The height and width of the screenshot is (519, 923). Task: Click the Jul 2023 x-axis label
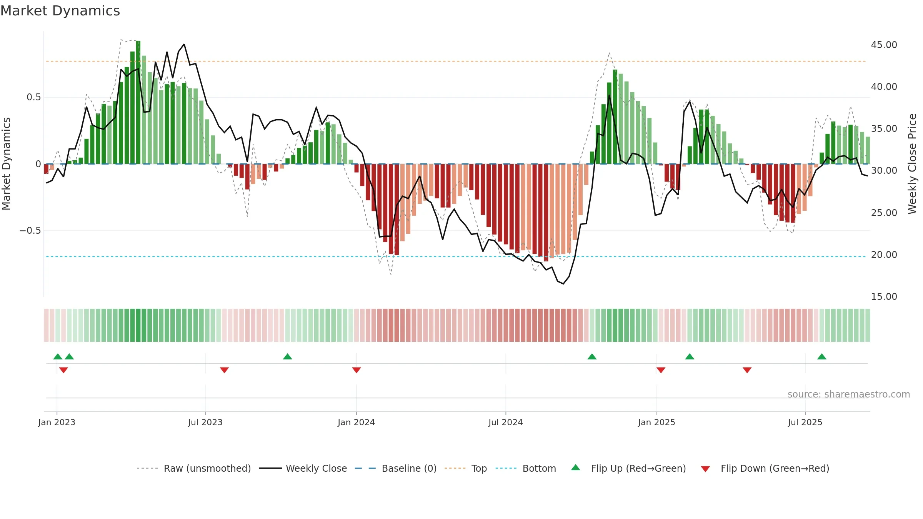[205, 422]
